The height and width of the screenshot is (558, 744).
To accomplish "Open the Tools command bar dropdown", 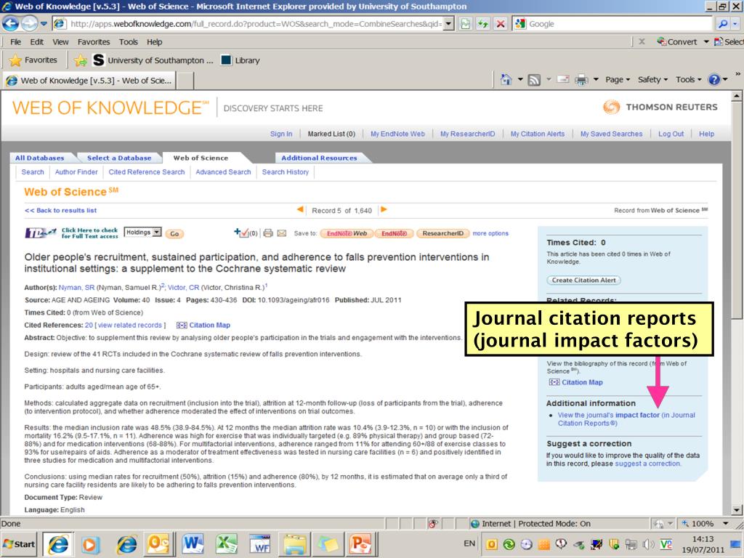I will [x=688, y=80].
